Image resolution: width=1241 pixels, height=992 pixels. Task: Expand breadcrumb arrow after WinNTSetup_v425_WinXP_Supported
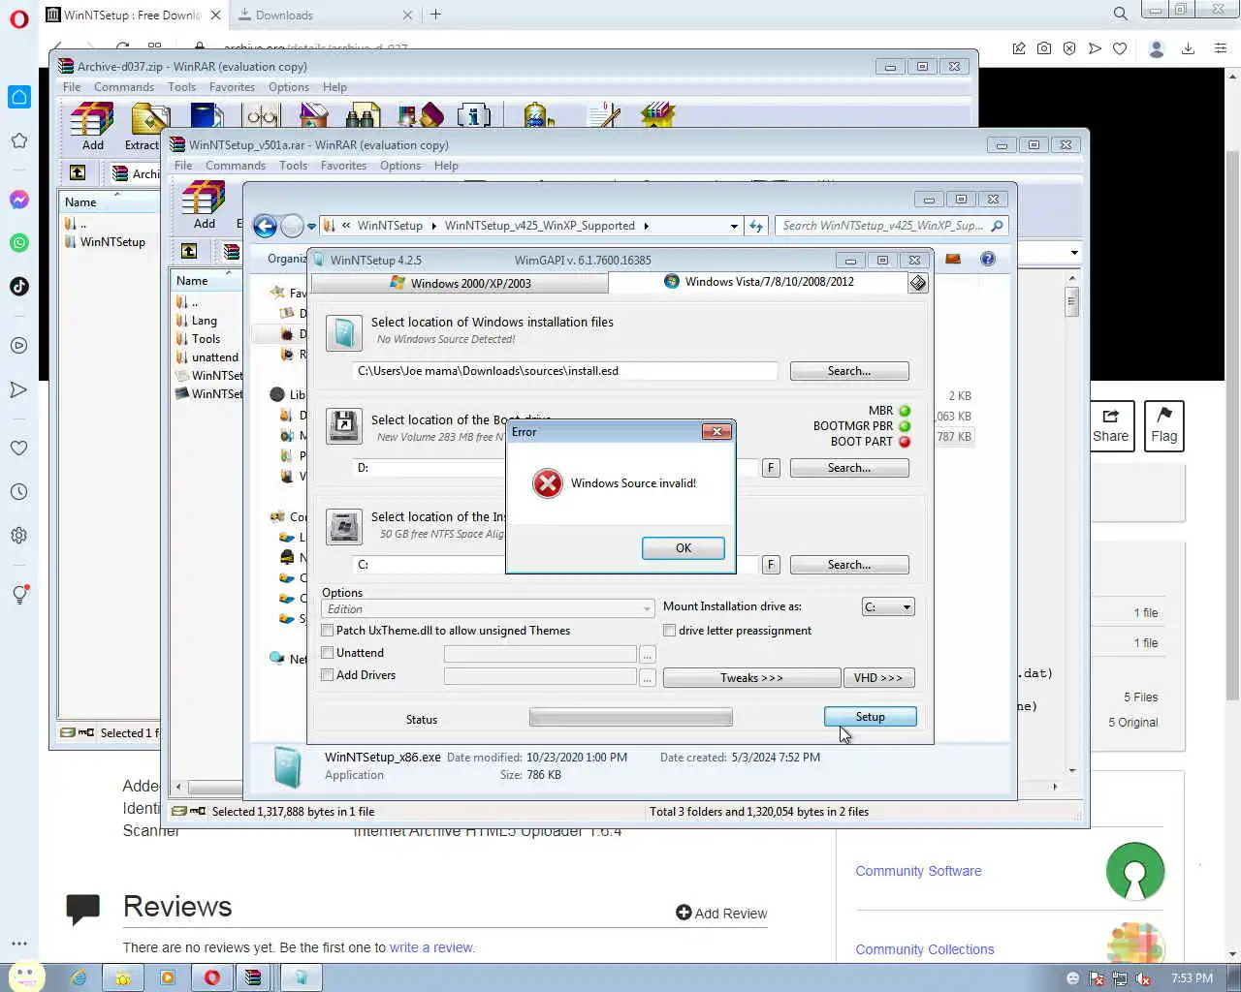click(x=646, y=226)
